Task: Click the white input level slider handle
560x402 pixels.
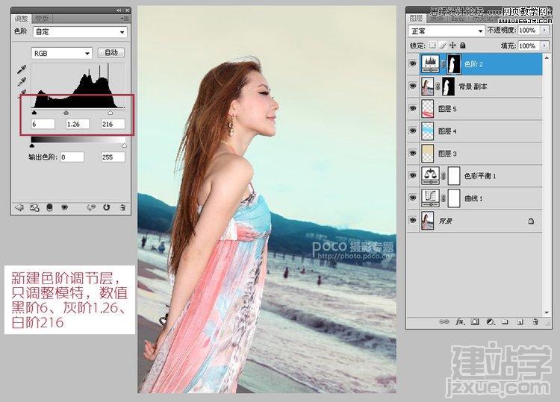Action: [x=110, y=113]
